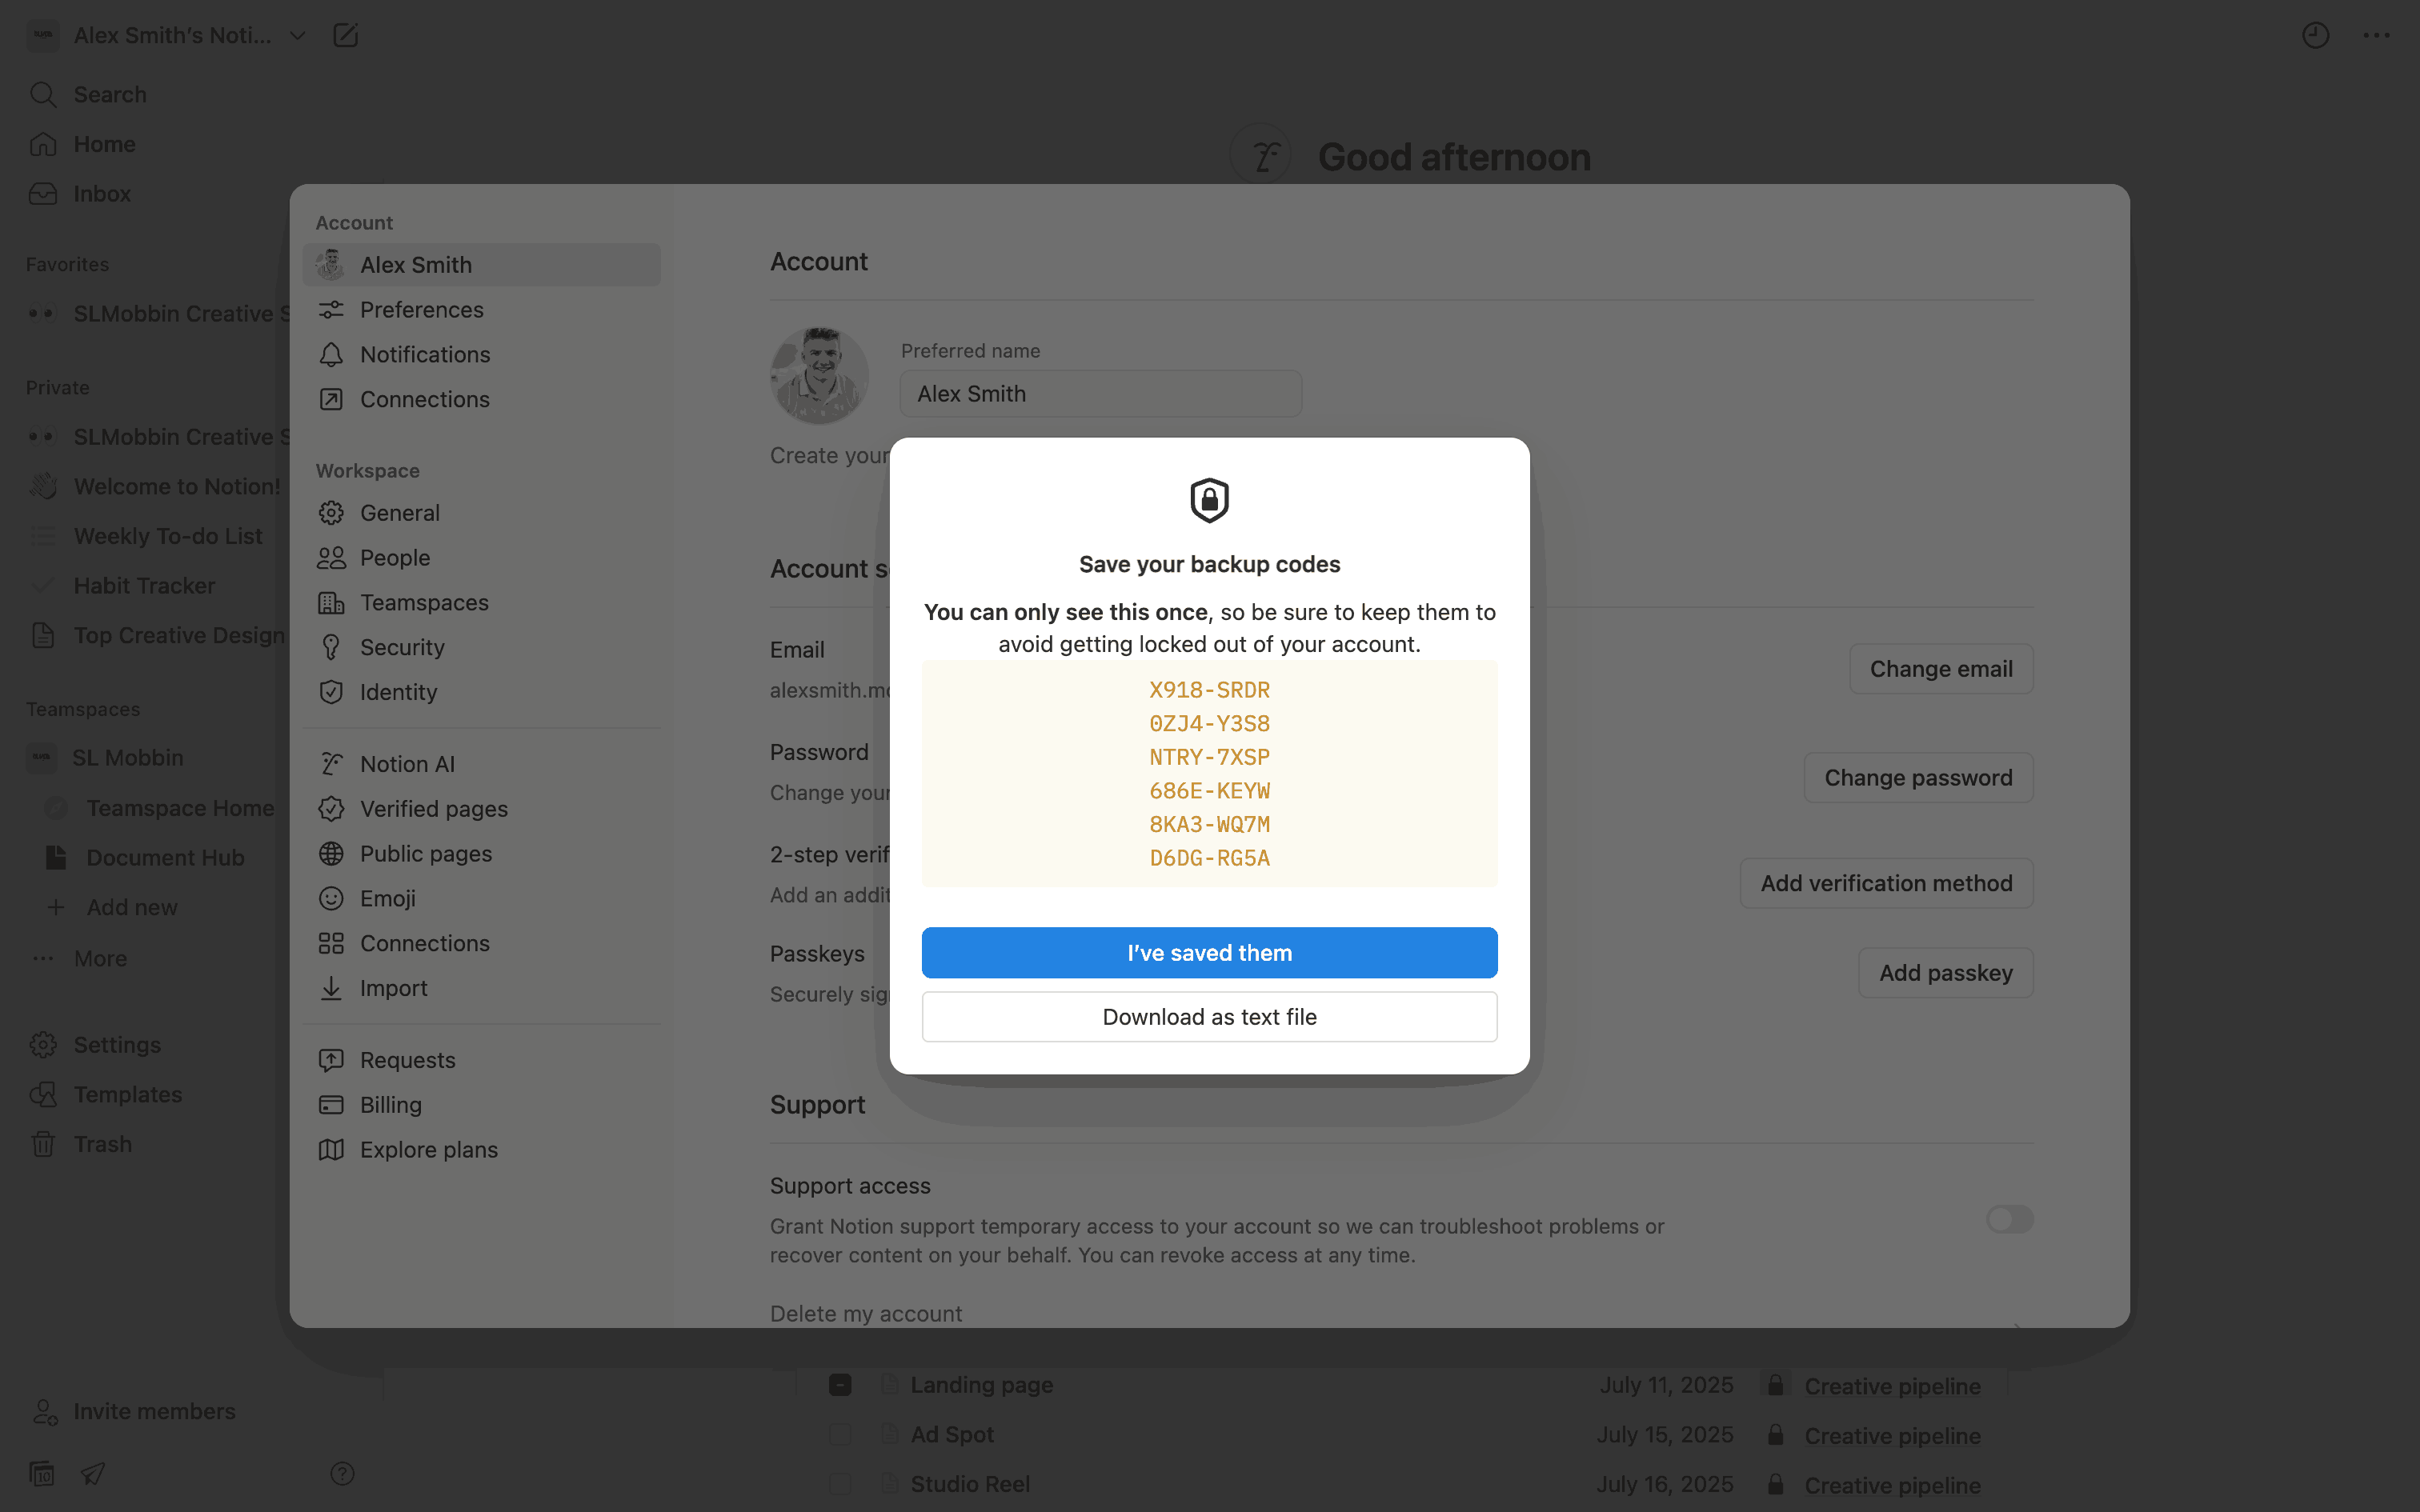This screenshot has height=1512, width=2420.
Task: Click the Alex Smith profile photo
Action: (819, 376)
